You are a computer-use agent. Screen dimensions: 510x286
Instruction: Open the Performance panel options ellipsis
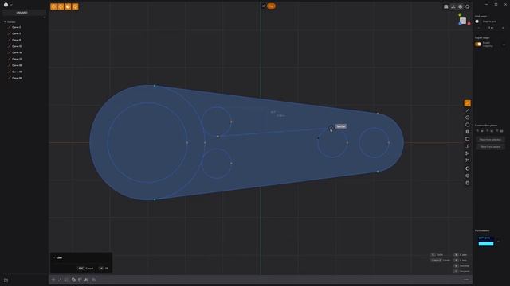pos(498,241)
